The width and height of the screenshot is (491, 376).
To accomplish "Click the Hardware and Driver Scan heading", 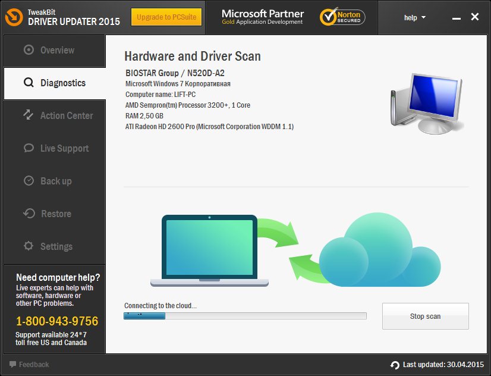I will click(193, 57).
